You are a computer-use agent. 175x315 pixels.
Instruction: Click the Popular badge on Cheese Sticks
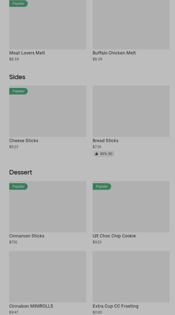(18, 91)
